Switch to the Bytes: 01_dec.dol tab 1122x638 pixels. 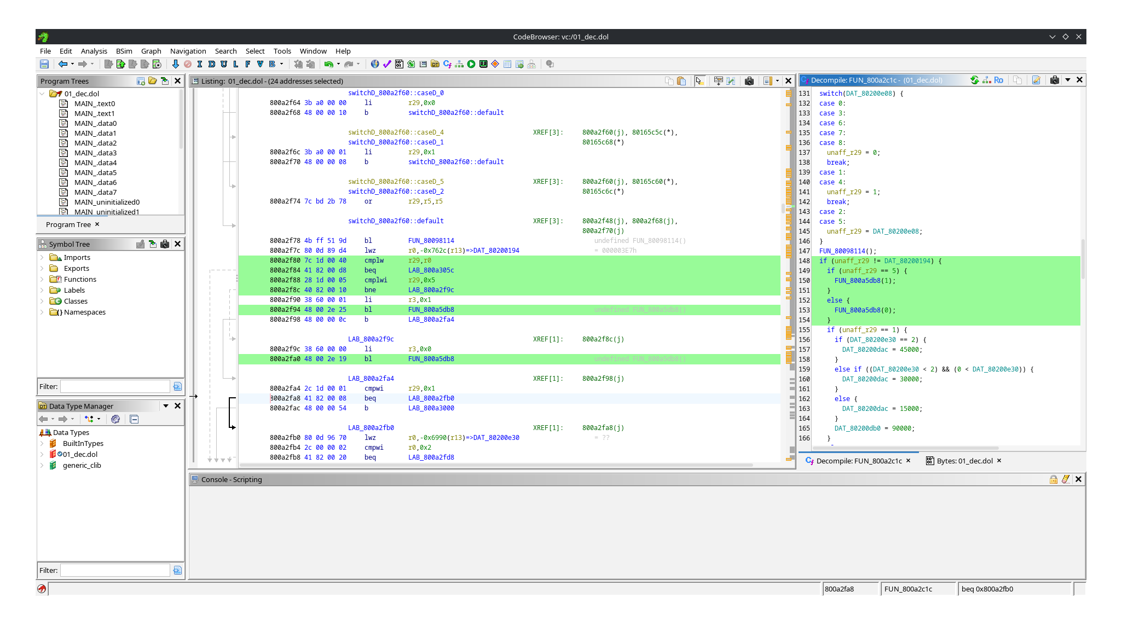(964, 461)
